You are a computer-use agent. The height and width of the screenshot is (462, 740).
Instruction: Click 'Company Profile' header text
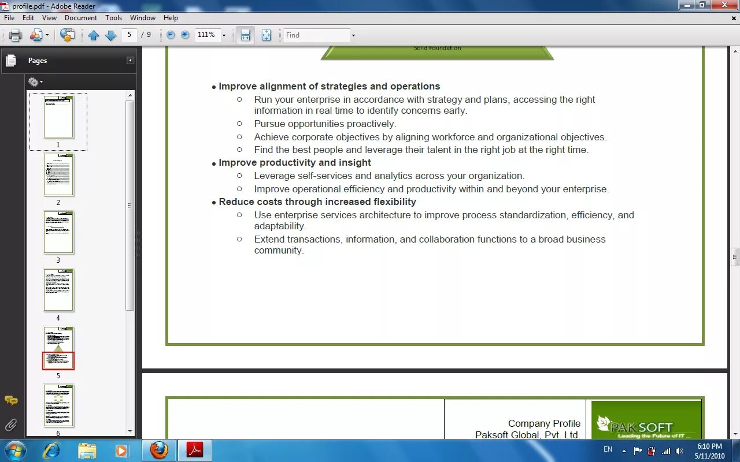[x=544, y=423]
